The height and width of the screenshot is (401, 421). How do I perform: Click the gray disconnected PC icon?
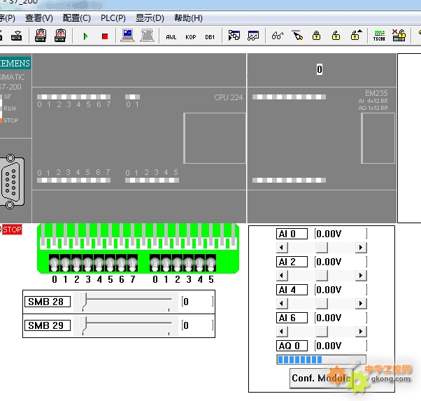click(x=147, y=36)
